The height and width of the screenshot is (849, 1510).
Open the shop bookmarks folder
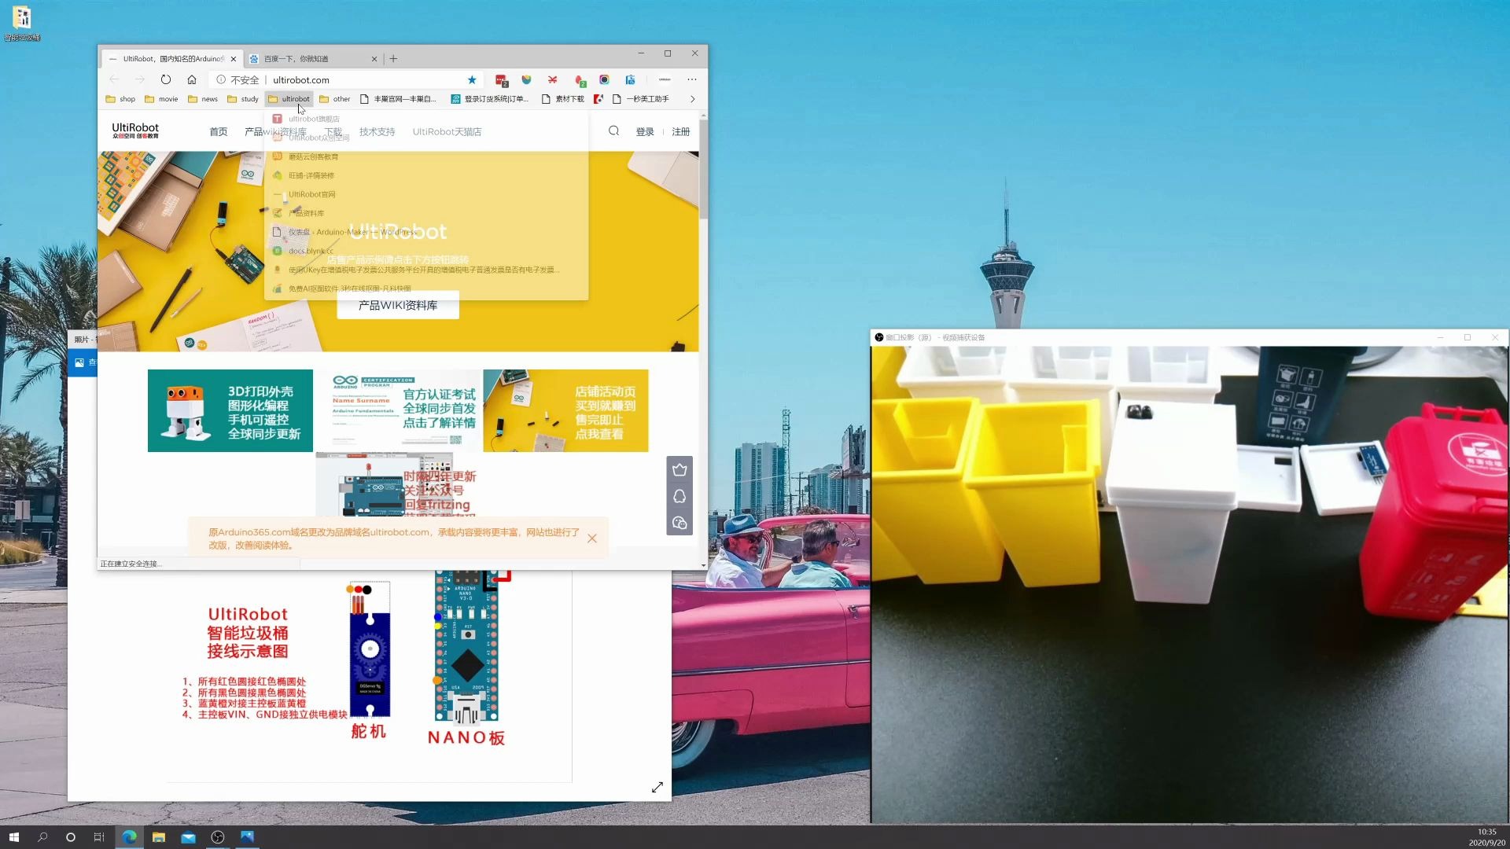[x=120, y=99]
